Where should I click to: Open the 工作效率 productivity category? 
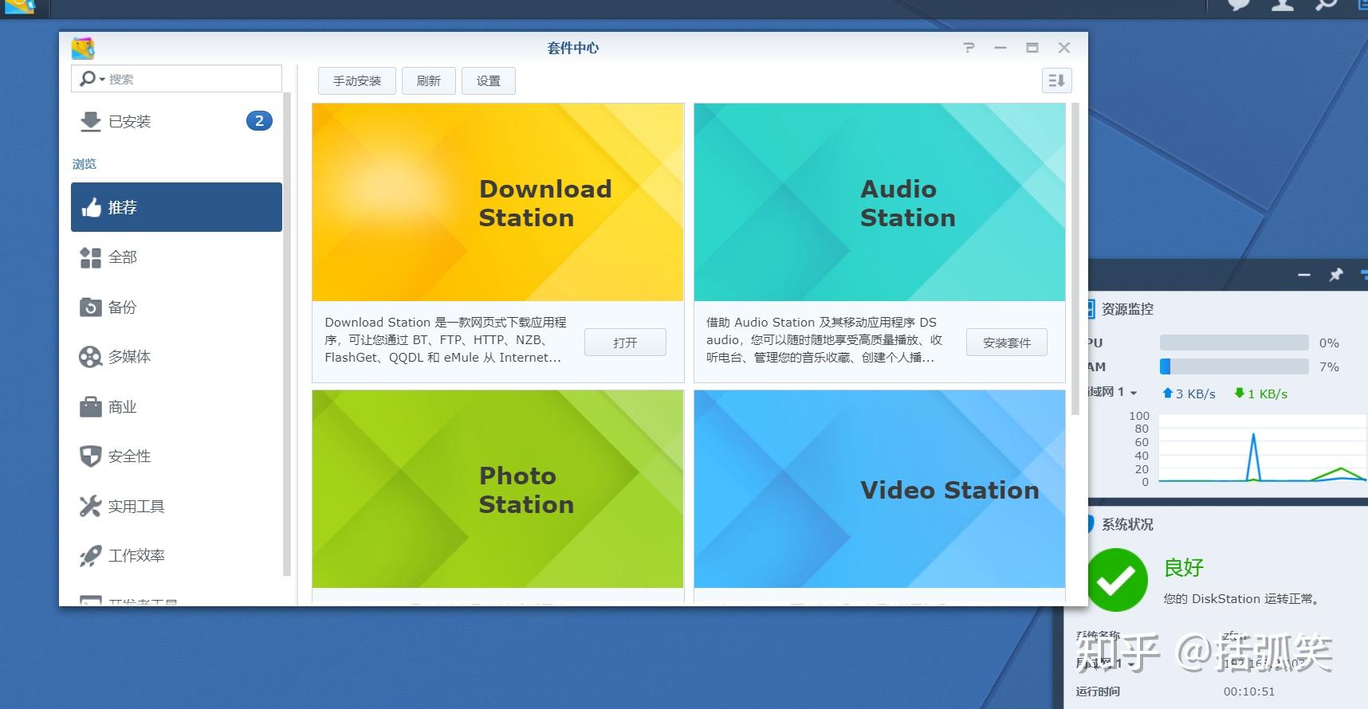coord(176,556)
